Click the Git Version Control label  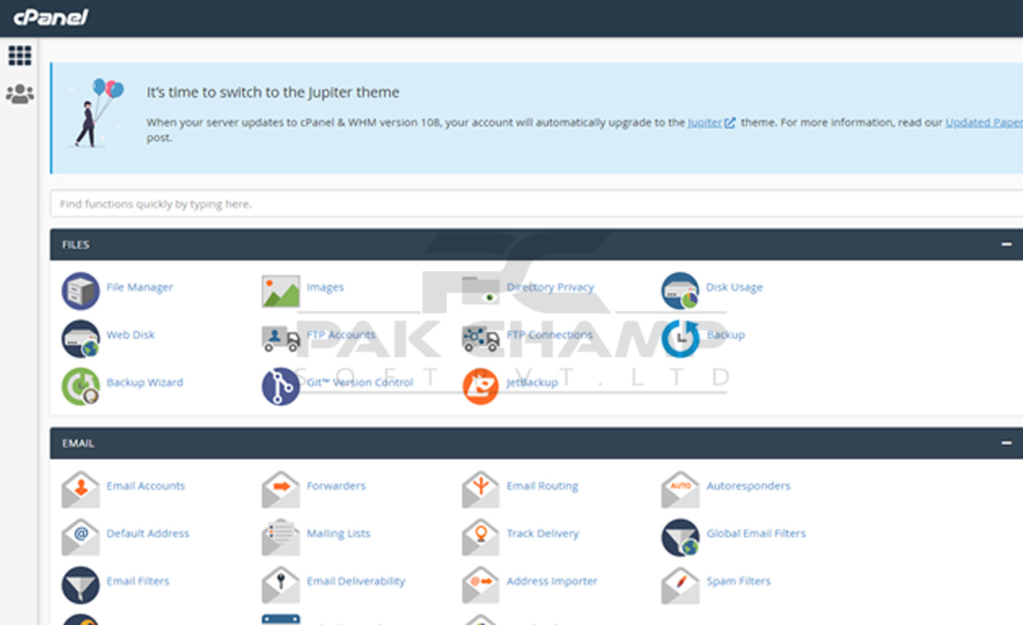pyautogui.click(x=360, y=382)
